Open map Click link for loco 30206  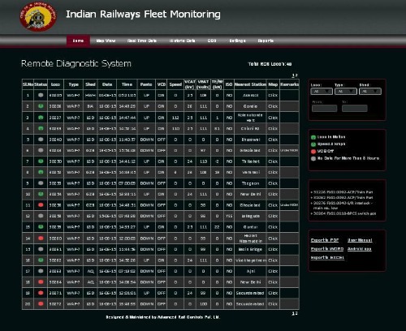click(x=273, y=106)
